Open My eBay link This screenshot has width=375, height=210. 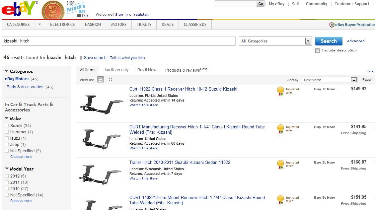pos(276,4)
